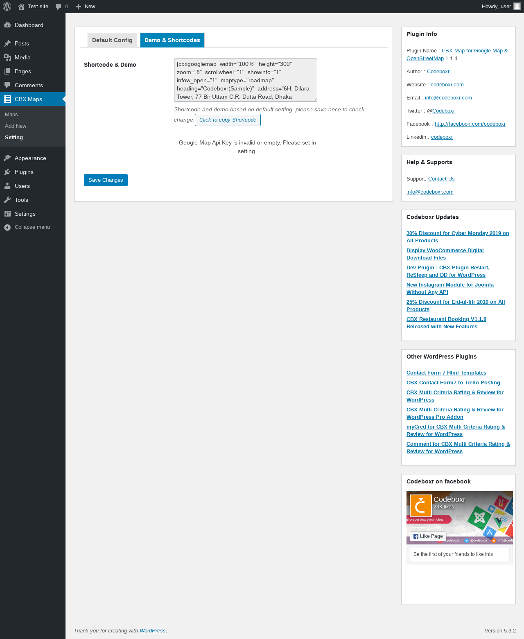
Task: Open CBX Restaurant Booking V1.1.8 link
Action: (446, 323)
